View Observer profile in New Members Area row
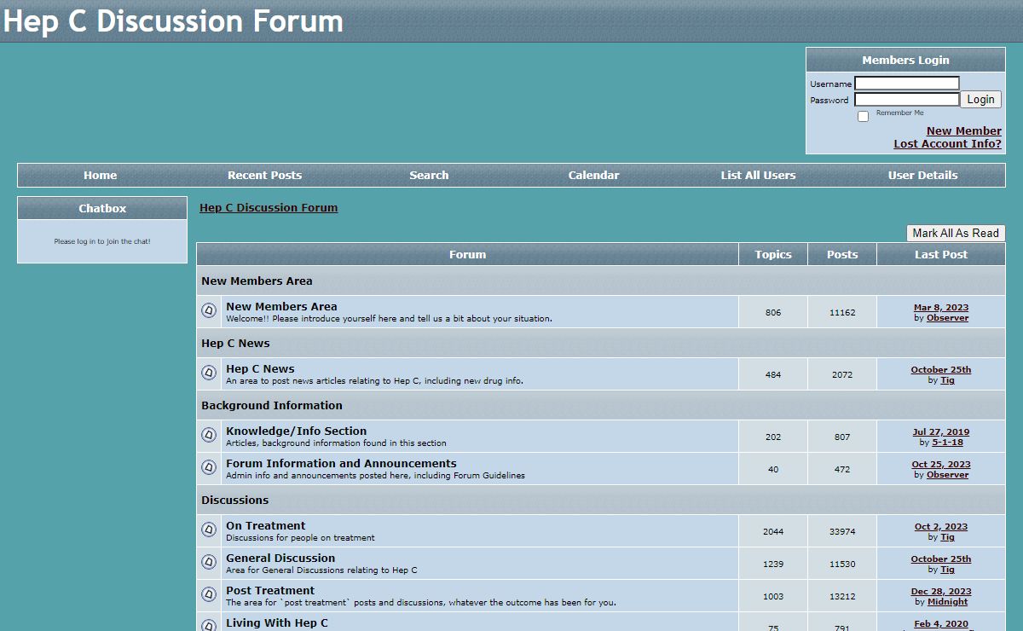The height and width of the screenshot is (631, 1023). pyautogui.click(x=947, y=317)
